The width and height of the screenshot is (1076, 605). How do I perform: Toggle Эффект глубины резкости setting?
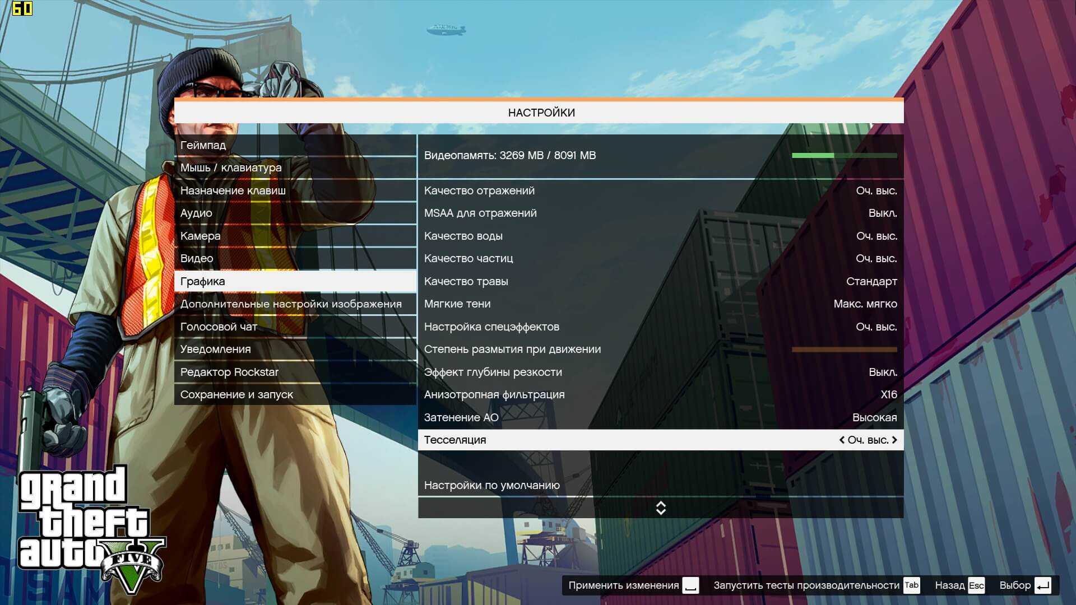pyautogui.click(x=883, y=373)
